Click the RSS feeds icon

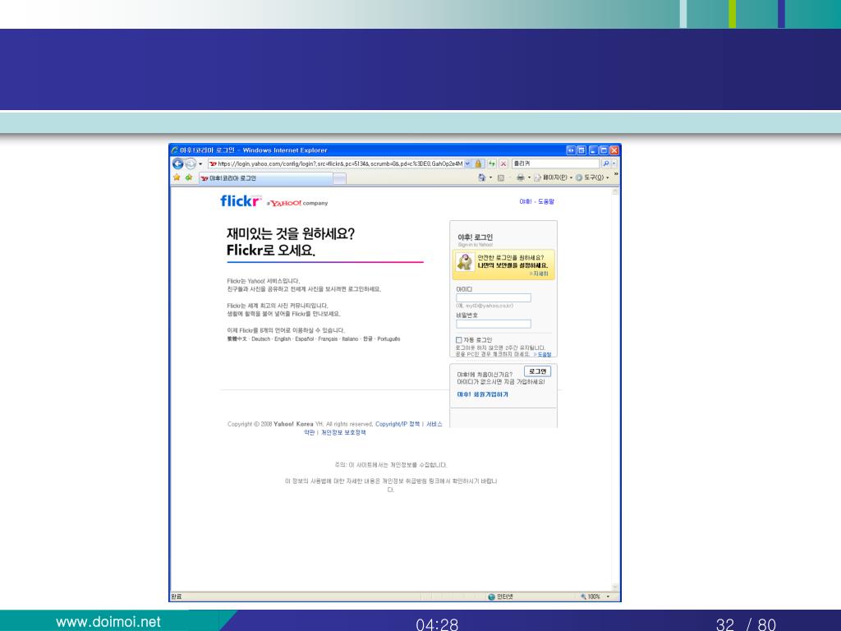(x=500, y=177)
